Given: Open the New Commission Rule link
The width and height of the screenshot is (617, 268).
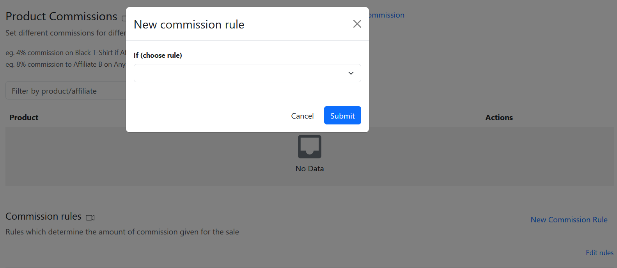Looking at the screenshot, I should 569,220.
